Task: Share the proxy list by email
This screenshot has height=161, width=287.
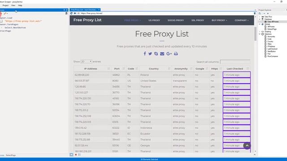Action: [162, 54]
